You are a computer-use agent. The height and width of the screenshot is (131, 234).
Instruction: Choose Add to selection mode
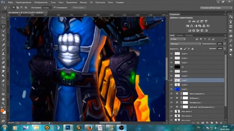coord(18,8)
